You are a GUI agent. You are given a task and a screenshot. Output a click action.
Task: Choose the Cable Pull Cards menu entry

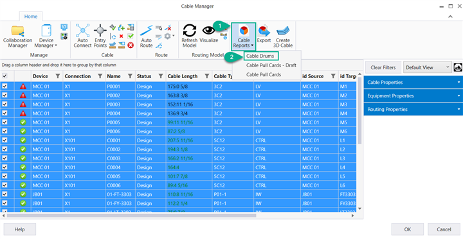(x=264, y=74)
